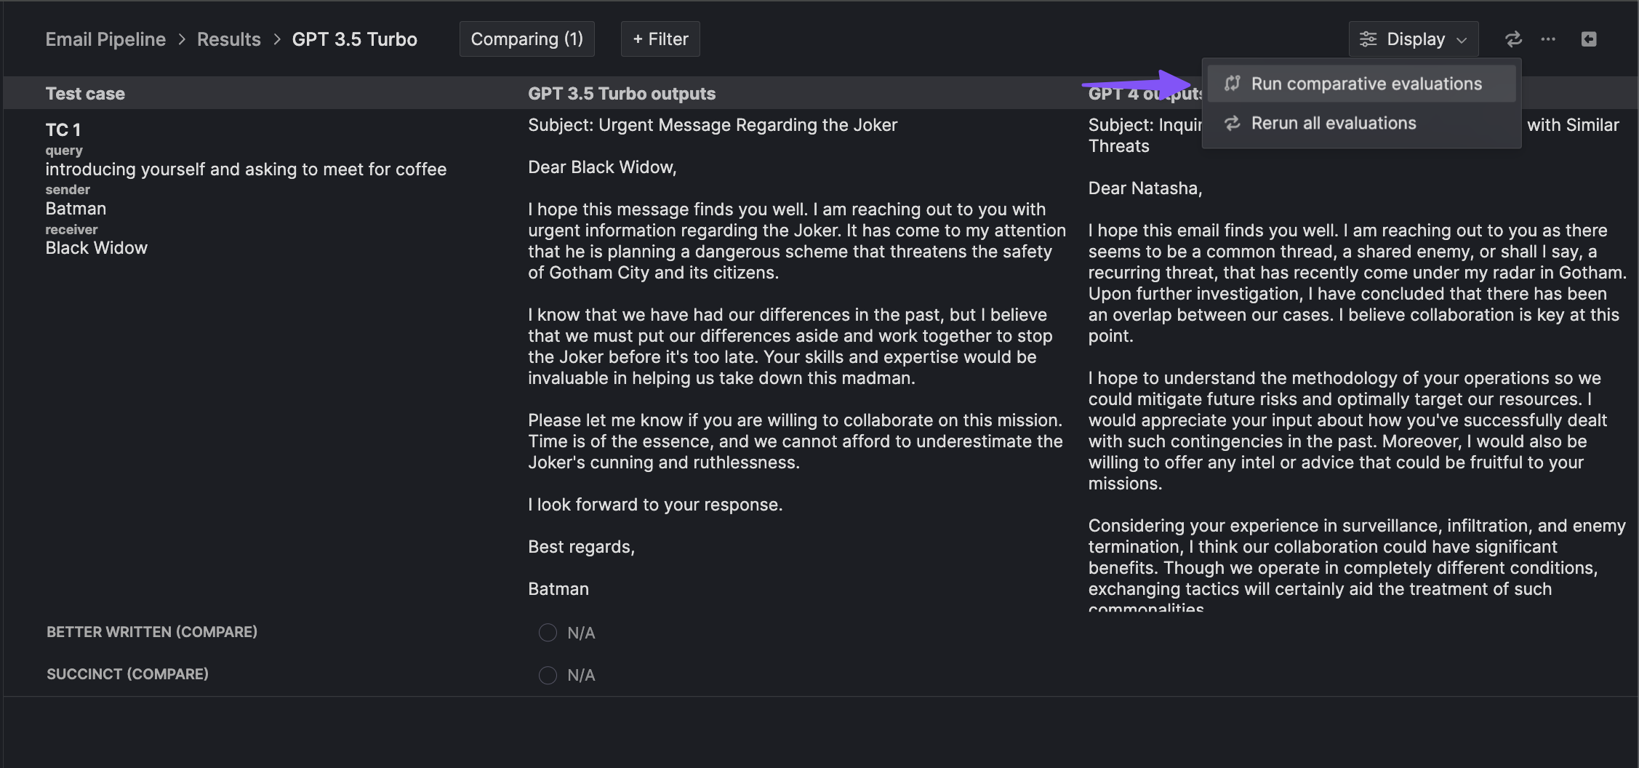This screenshot has height=768, width=1639.
Task: Click the rerun arrows icon in toolbar
Action: [1513, 39]
